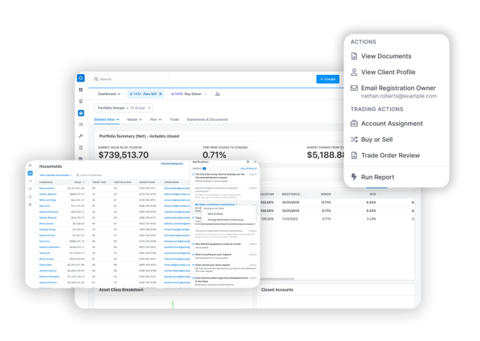
Task: Expand the Shared View tab dropdown
Action: tap(106, 120)
